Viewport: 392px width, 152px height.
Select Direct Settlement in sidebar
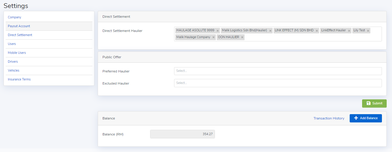pyautogui.click(x=20, y=35)
